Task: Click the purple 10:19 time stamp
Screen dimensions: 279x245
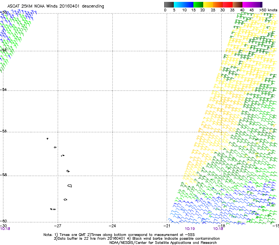Action: (190, 229)
